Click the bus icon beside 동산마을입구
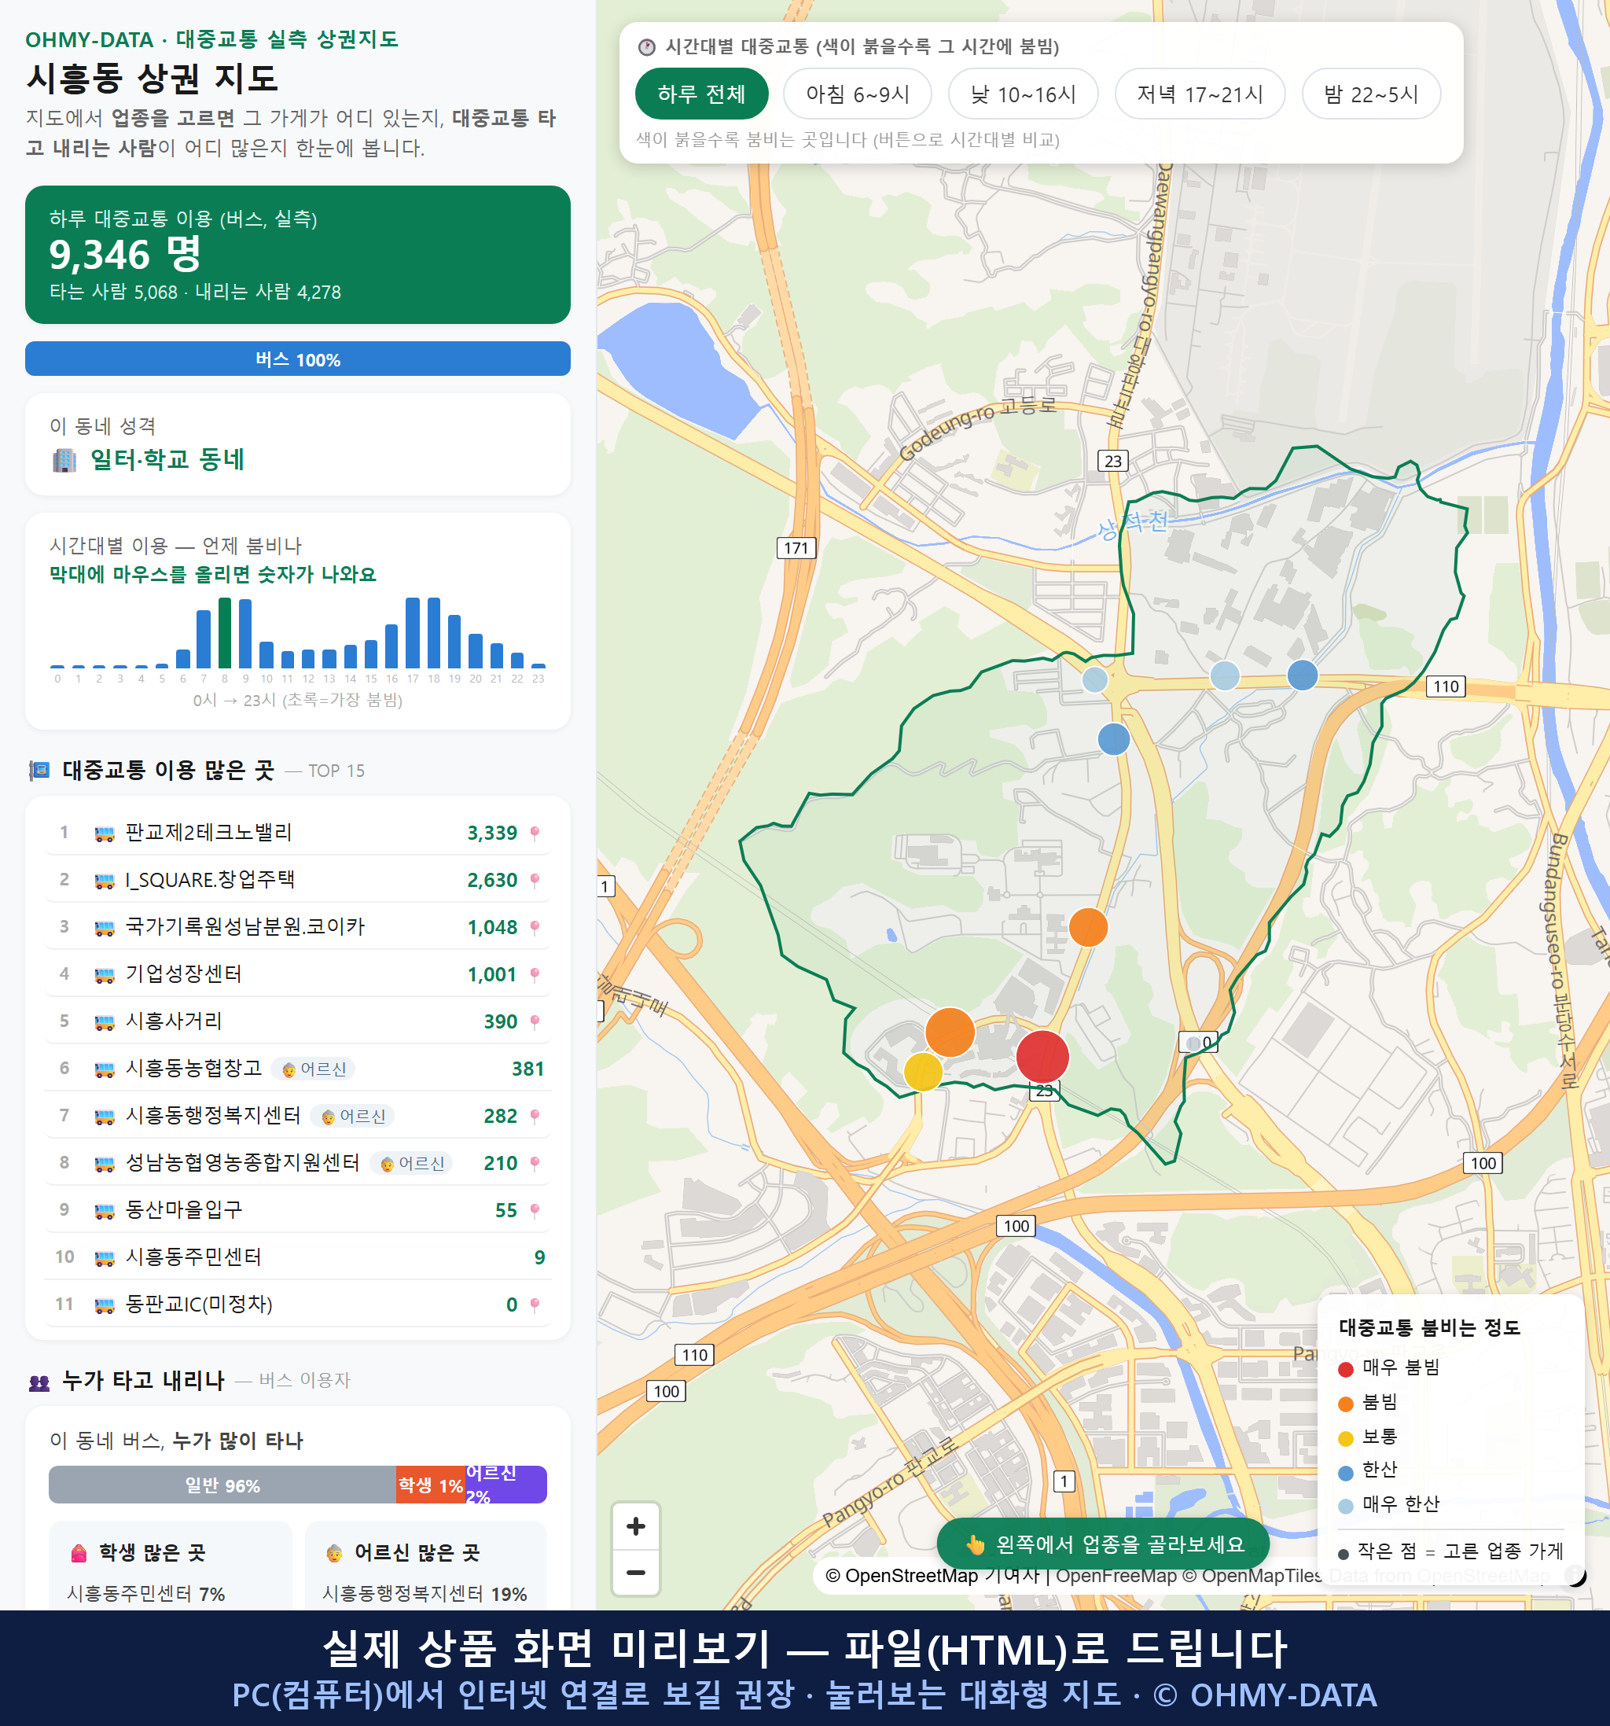The image size is (1610, 1726). point(104,1211)
